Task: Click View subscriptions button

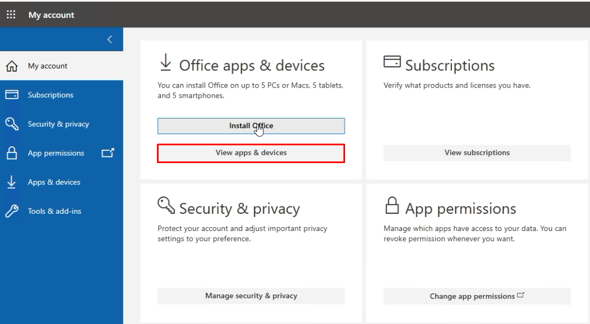Action: [x=477, y=153]
